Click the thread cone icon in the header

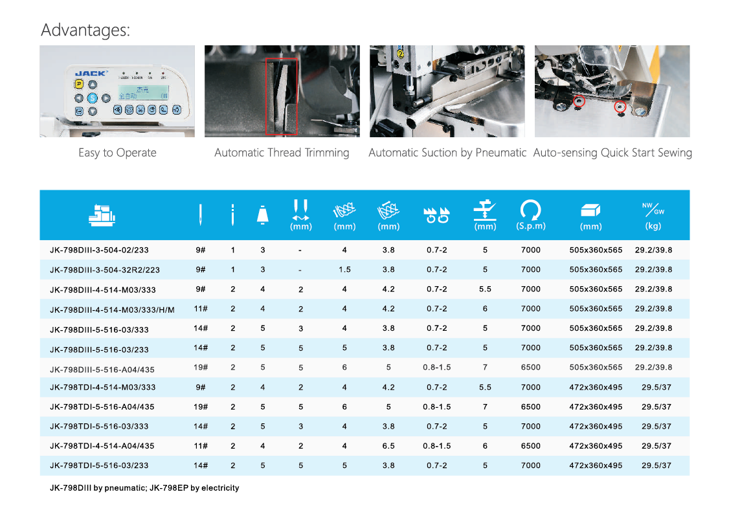coord(262,214)
